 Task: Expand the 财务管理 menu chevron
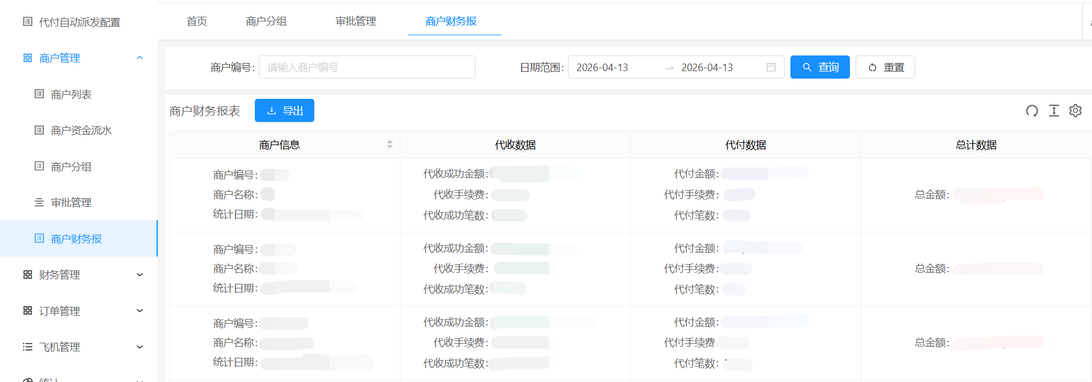pos(139,275)
